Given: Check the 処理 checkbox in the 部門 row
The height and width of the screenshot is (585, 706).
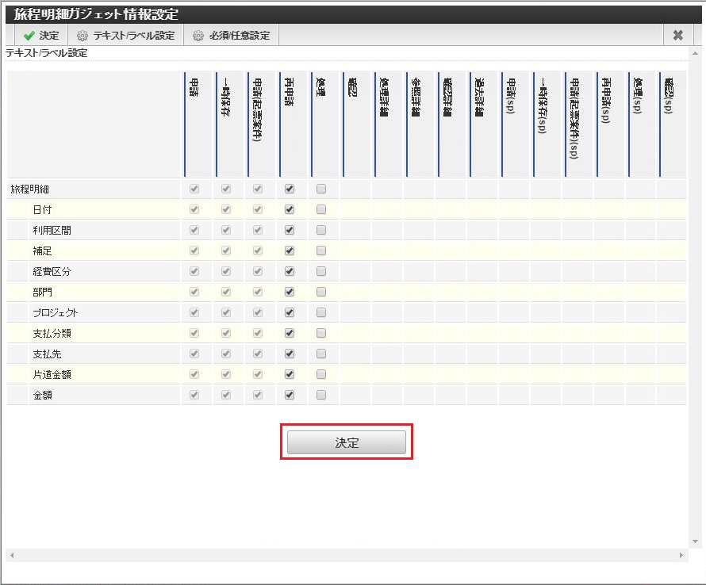Looking at the screenshot, I should [x=321, y=292].
